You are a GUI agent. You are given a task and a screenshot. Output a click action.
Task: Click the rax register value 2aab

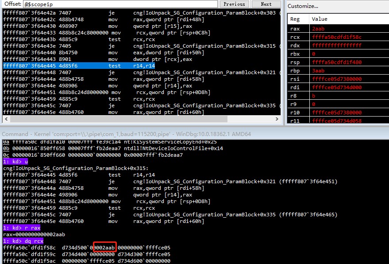pos(318,29)
